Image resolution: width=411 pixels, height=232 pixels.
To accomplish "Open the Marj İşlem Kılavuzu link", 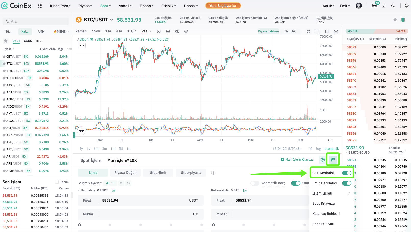I will click(297, 160).
